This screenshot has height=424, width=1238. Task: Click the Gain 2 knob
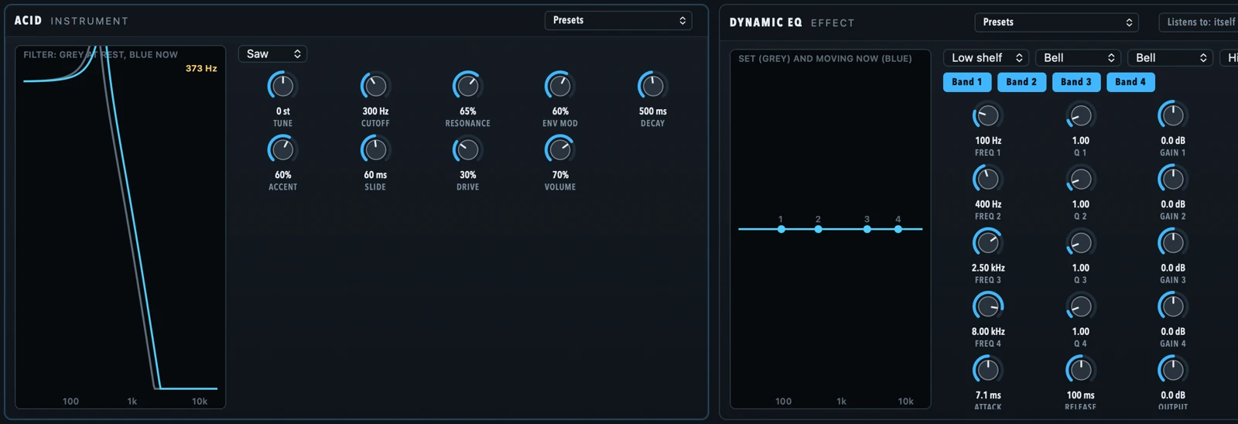pos(1173,180)
